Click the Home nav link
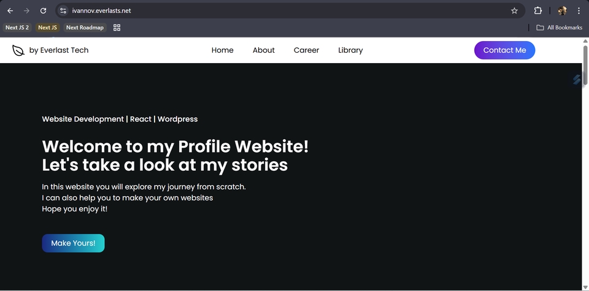This screenshot has width=589, height=291. pos(222,50)
